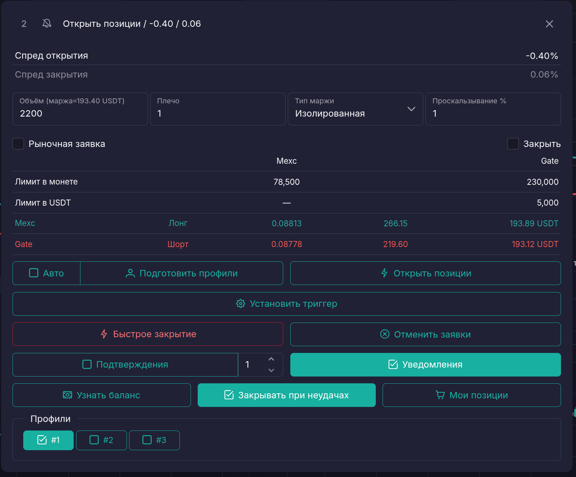Disable the Уведомления toggle button

coord(425,364)
